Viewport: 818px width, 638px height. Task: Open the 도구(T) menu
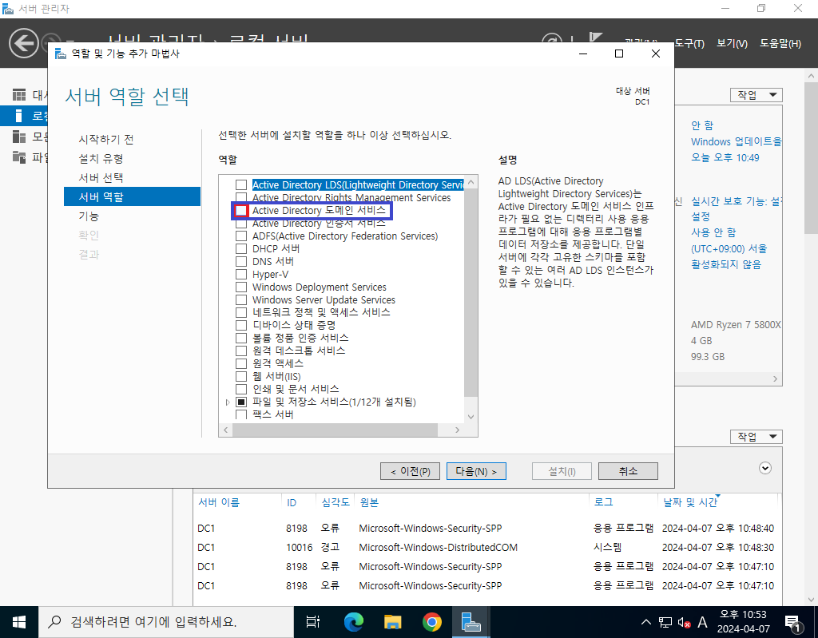pos(689,44)
